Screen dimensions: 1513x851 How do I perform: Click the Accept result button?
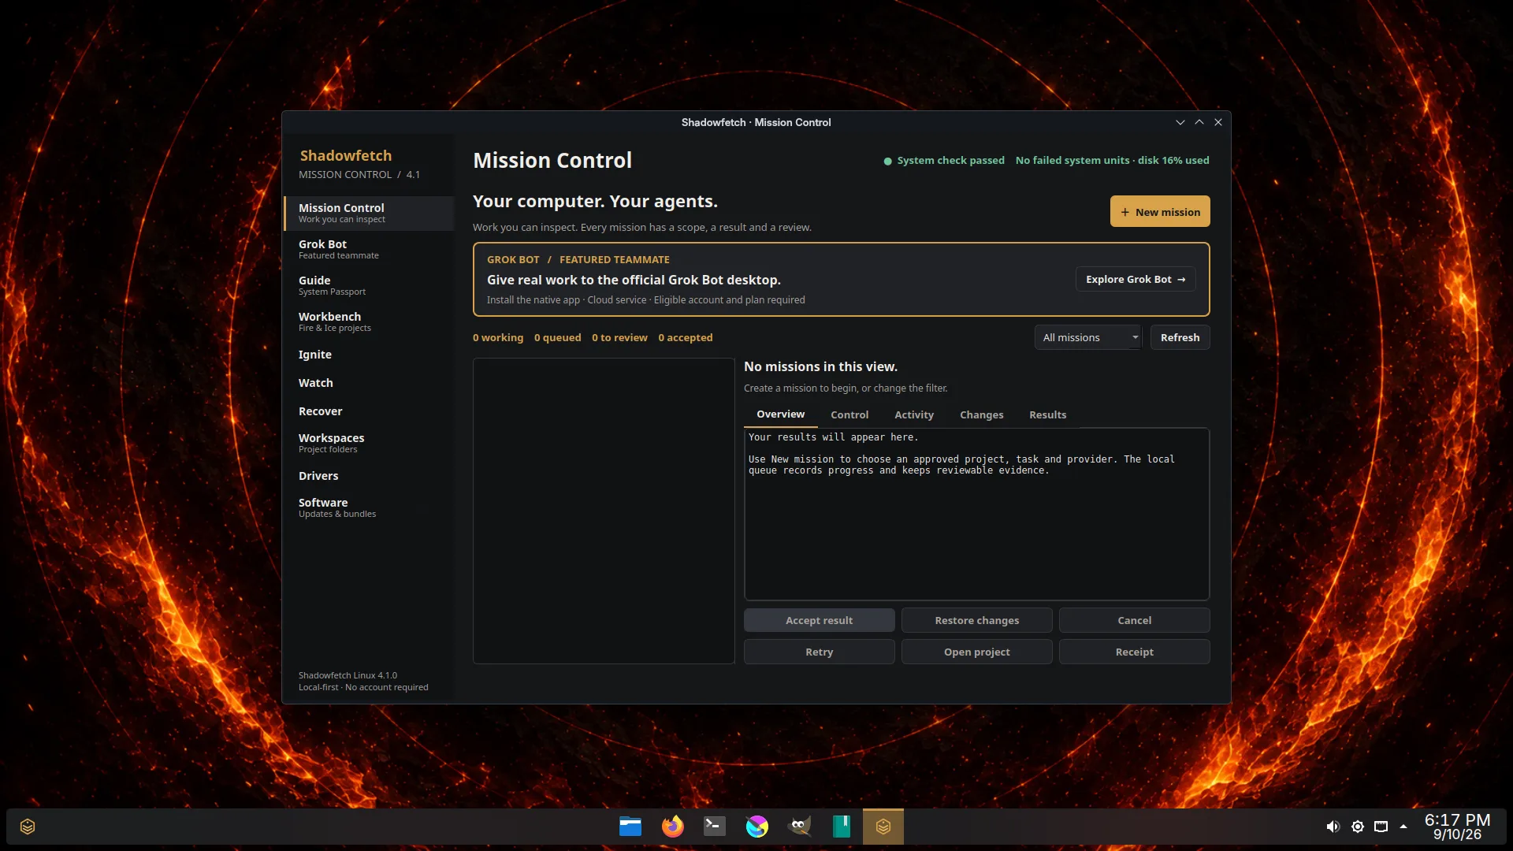click(x=819, y=620)
